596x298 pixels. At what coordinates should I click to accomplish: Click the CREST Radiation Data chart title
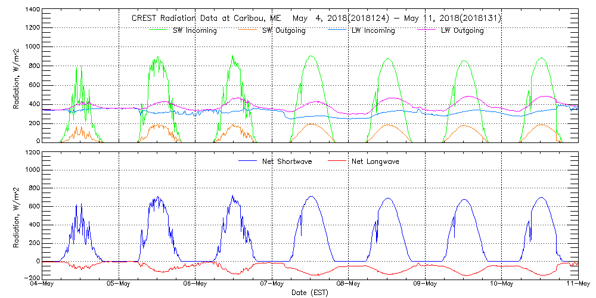tap(316, 18)
